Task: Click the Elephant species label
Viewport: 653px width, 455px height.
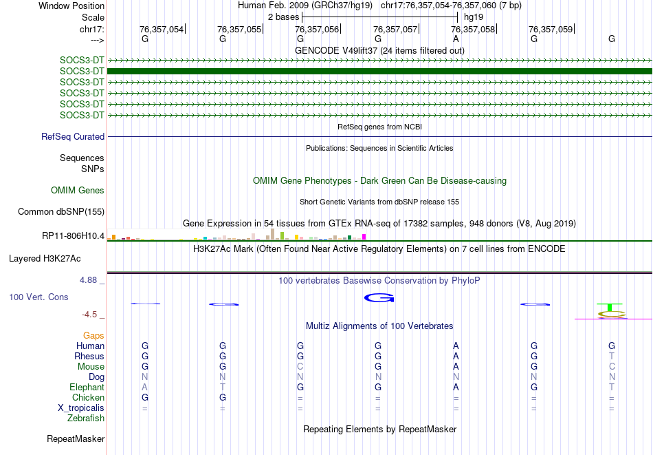Action: click(87, 388)
